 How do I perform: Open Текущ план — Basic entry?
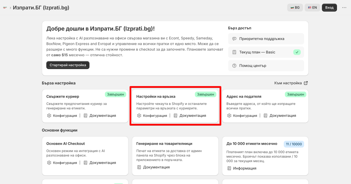click(266, 52)
